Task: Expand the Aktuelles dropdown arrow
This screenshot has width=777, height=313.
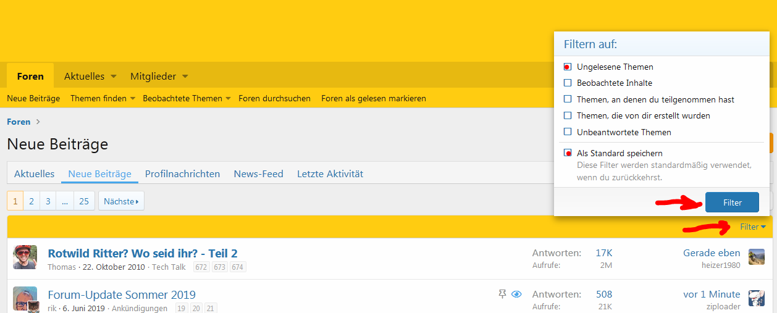Action: 114,77
